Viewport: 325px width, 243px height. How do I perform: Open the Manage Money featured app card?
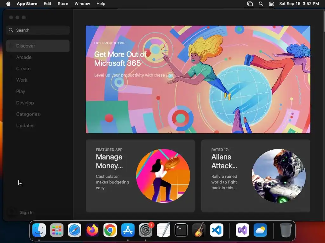[140, 176]
